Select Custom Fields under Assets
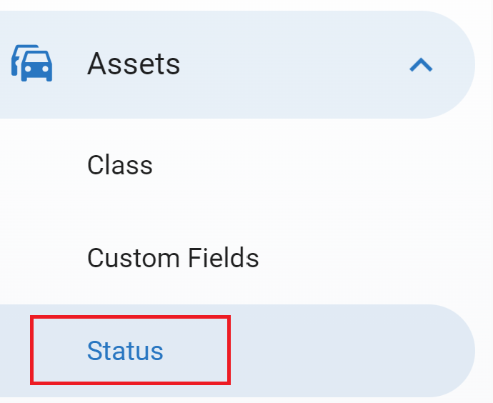493x403 pixels. (x=173, y=257)
